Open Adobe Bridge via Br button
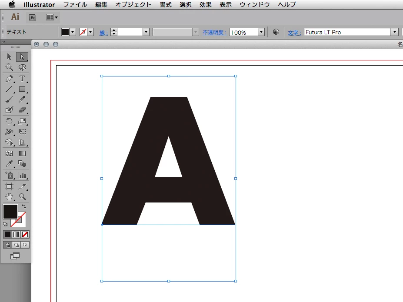Screen dimensions: 403x302 (x=33, y=17)
